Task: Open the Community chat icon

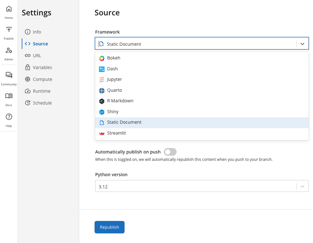Action: coord(9,75)
